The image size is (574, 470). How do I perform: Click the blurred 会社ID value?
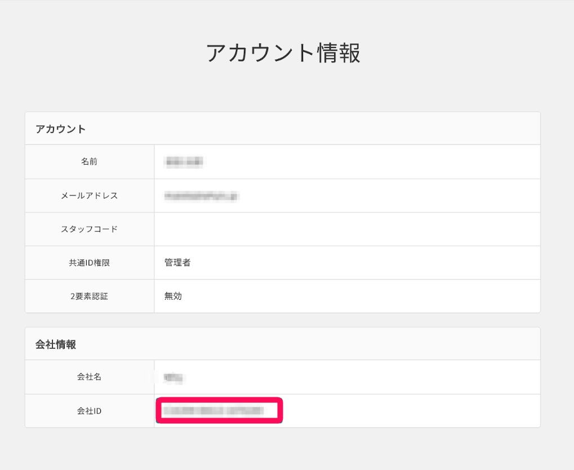(214, 411)
